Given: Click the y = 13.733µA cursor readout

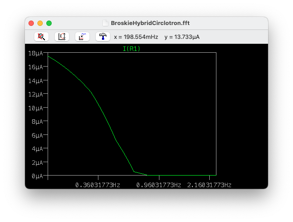Looking at the screenshot, I should click(x=182, y=37).
